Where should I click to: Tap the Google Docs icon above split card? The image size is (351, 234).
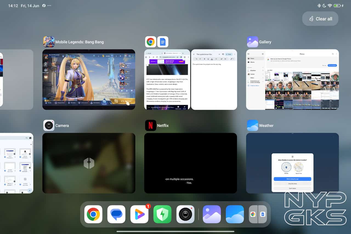click(163, 42)
